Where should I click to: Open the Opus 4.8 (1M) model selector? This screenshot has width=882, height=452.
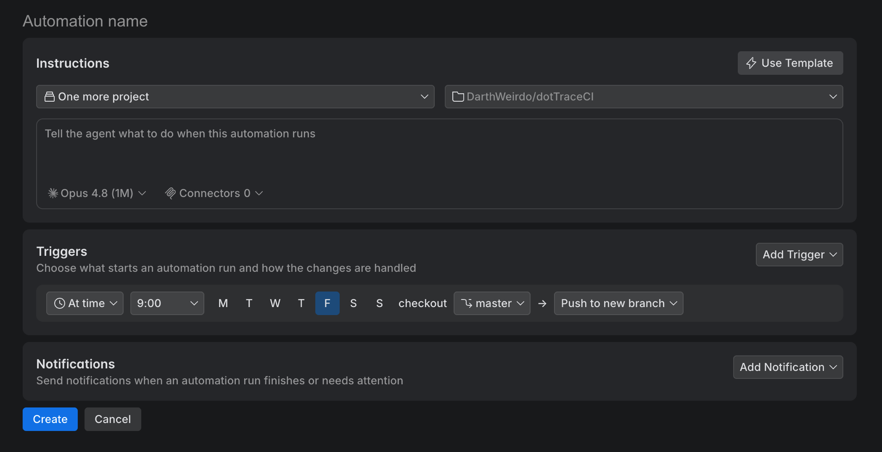97,193
